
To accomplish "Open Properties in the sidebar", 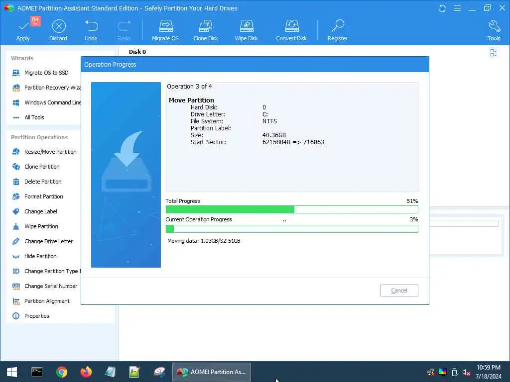I will coord(30,316).
